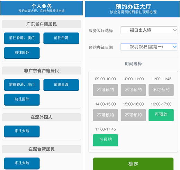Select 来往大陆 under 在深外国人
Screen dimensions: 180x170
click(22, 131)
